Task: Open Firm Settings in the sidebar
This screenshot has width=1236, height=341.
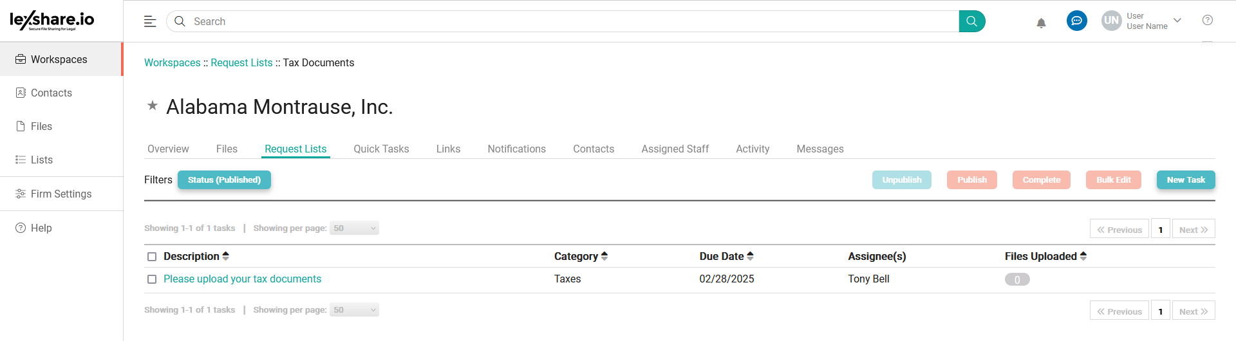Action: pos(61,194)
